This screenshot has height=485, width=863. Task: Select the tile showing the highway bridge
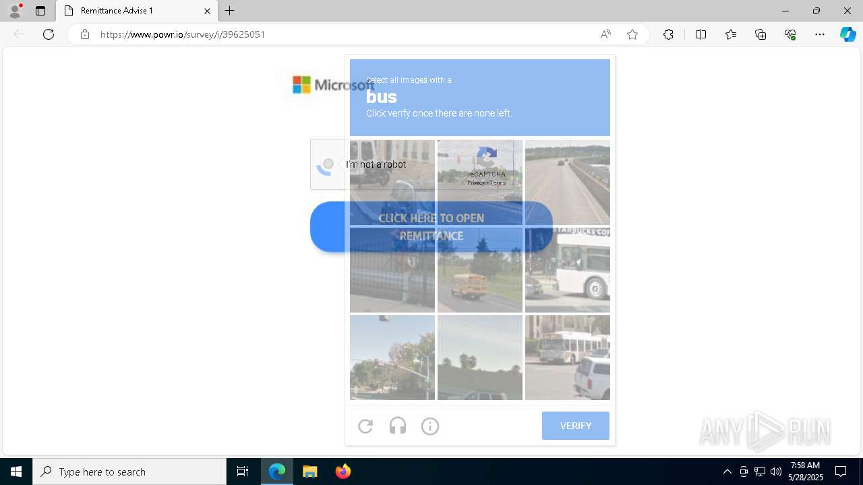(568, 183)
